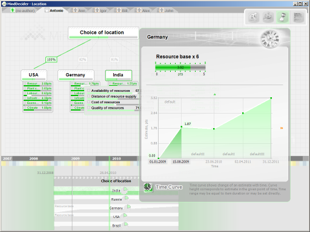Image resolution: width=310 pixels, height=232 pixels.
Task: Check the Quality of resources checkbox
Action: pyautogui.click(x=89, y=108)
